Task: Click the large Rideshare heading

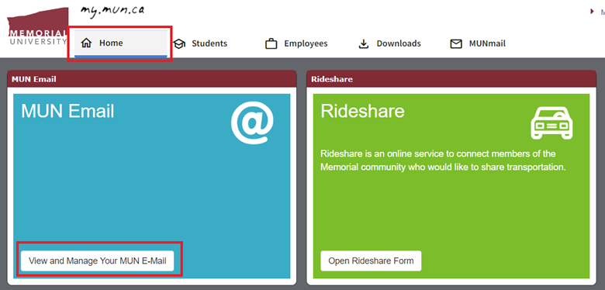Action: coord(363,112)
